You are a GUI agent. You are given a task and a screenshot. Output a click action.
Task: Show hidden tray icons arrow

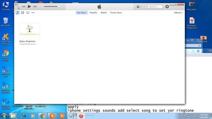181,116
